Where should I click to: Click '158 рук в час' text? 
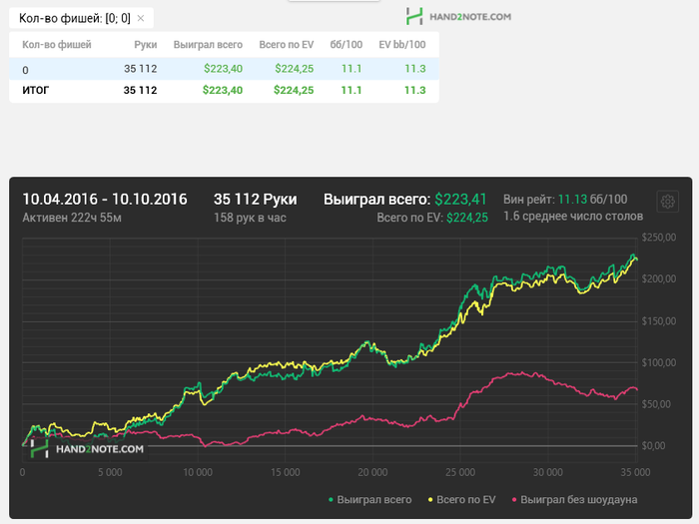(x=250, y=218)
